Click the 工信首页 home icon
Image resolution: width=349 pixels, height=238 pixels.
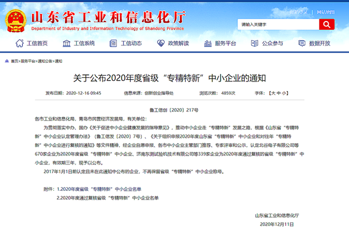click(19, 43)
